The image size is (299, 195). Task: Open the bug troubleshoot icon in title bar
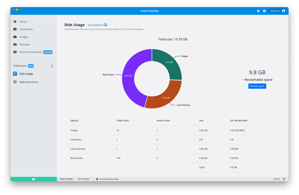[258, 11]
